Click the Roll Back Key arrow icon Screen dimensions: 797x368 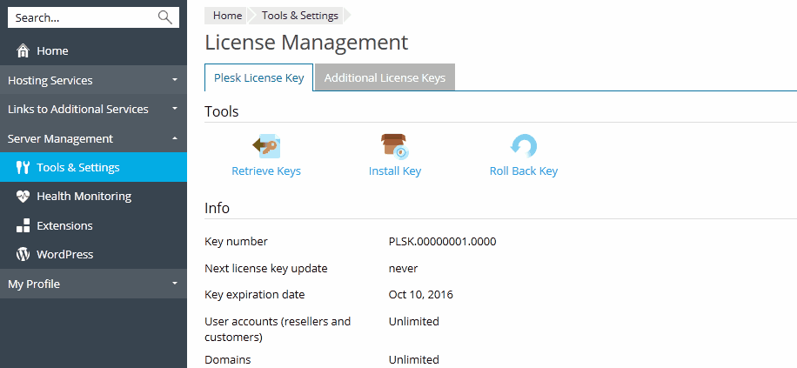tap(523, 145)
